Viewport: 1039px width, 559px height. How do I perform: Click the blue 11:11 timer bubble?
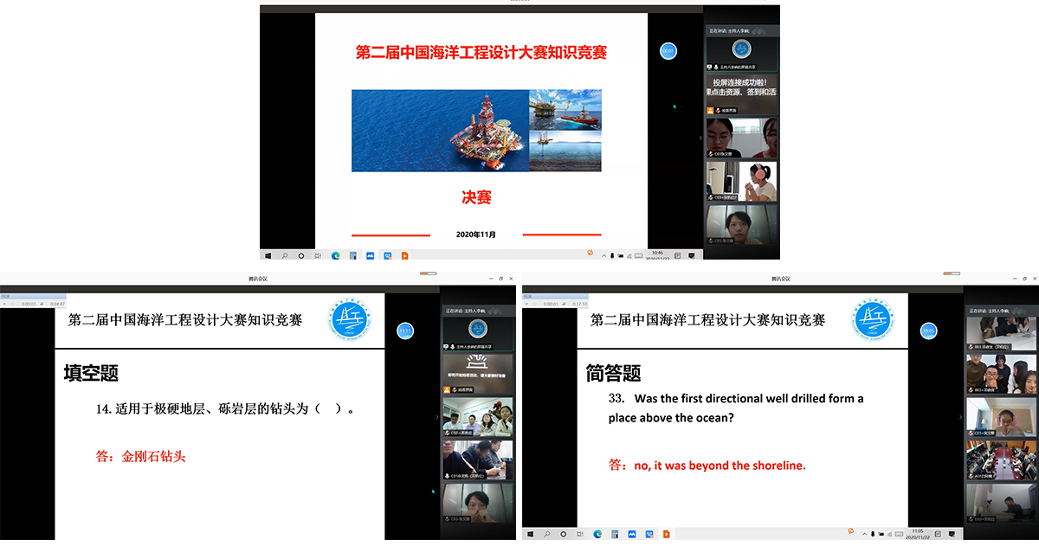tap(404, 330)
